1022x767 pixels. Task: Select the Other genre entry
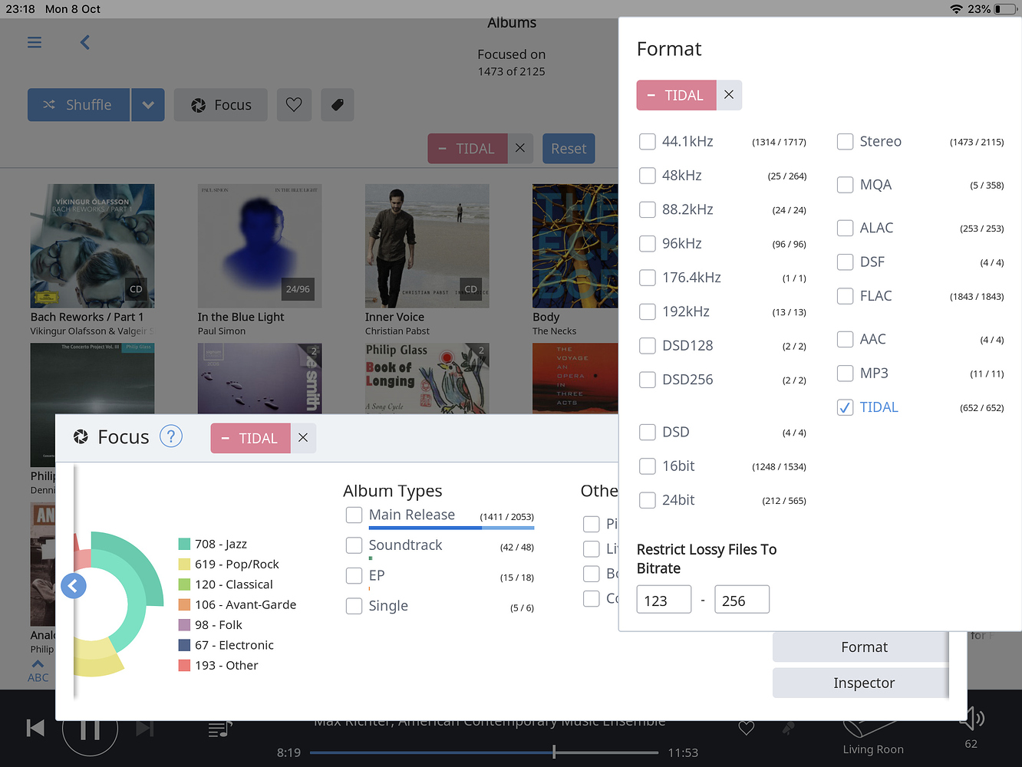218,666
